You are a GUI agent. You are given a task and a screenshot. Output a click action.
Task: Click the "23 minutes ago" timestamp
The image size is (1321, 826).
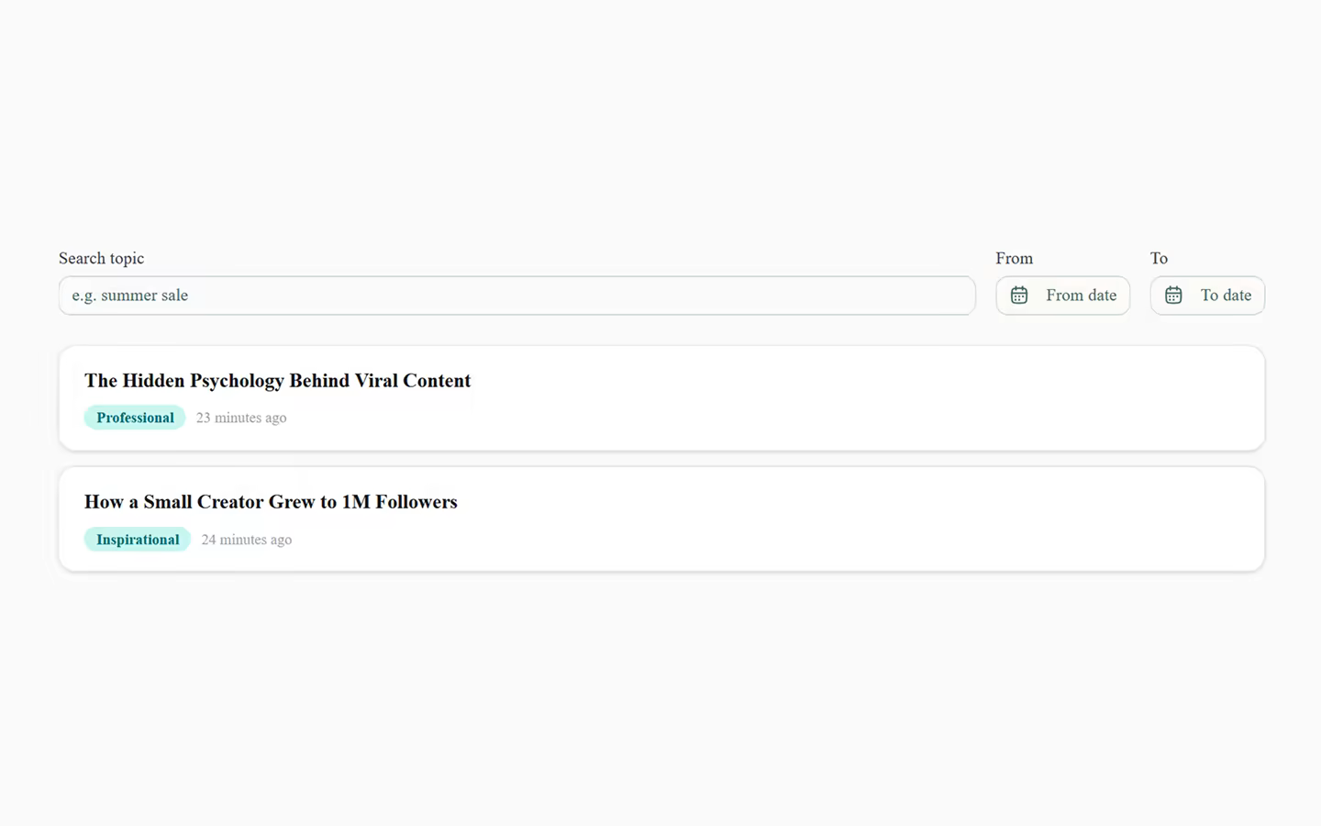click(241, 418)
